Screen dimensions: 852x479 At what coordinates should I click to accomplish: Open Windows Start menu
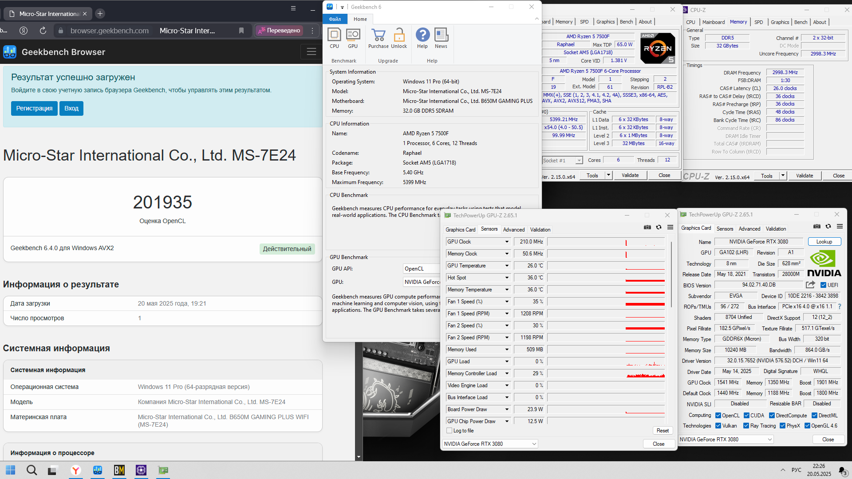(11, 470)
